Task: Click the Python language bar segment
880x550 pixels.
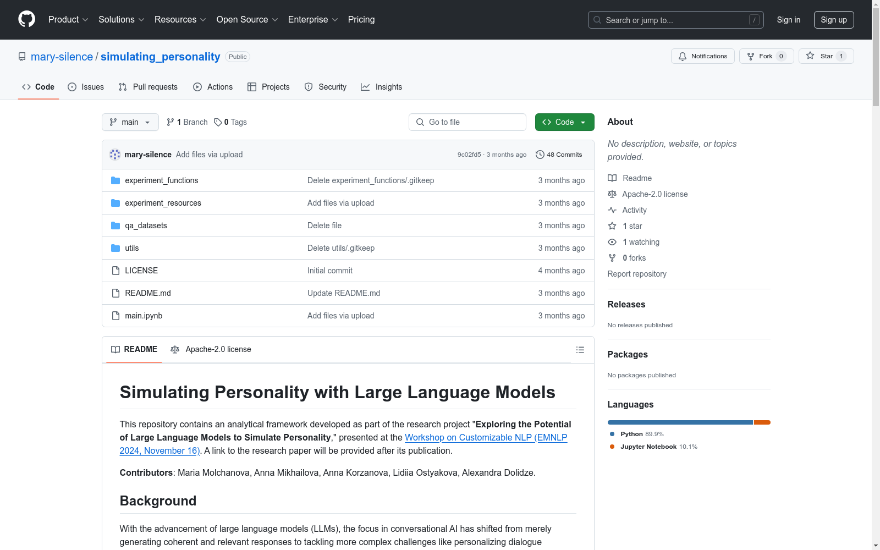Action: [680, 422]
